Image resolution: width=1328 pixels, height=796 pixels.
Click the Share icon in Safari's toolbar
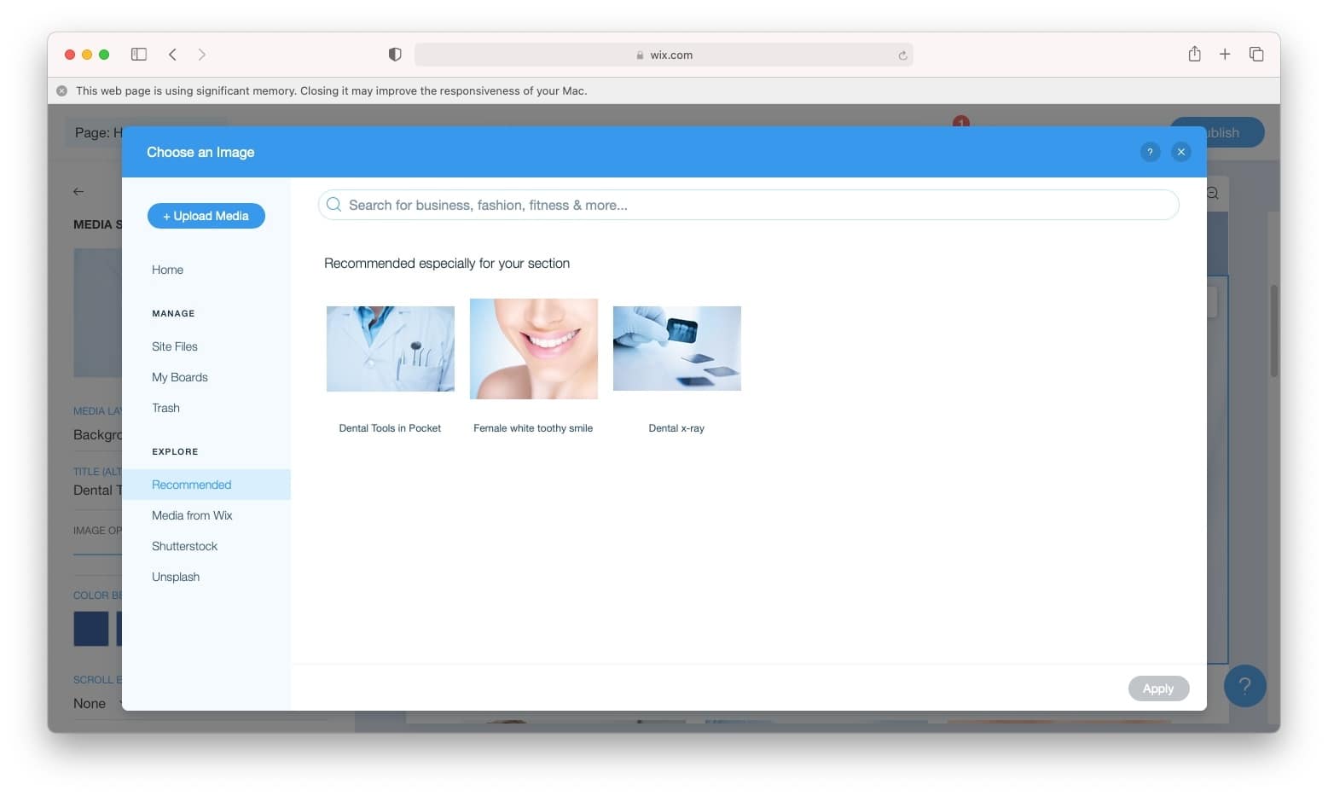pyautogui.click(x=1194, y=53)
